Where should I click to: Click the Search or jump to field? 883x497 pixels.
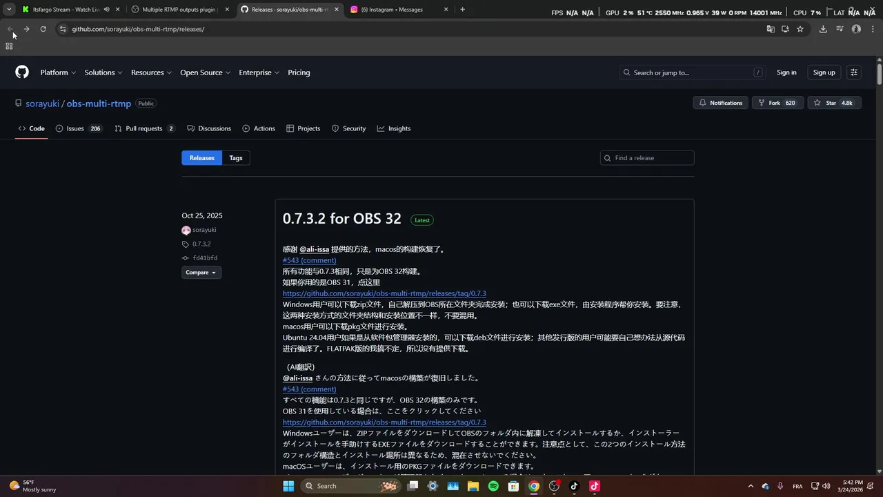coord(693,72)
